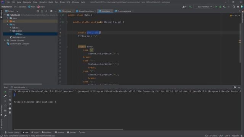Switch to the String.java editor tab
This screenshot has height=137, width=244.
pyautogui.click(x=66, y=11)
